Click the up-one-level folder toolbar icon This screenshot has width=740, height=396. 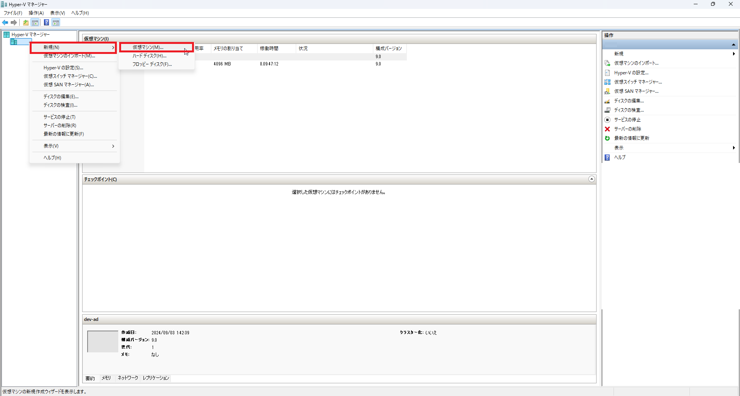26,23
